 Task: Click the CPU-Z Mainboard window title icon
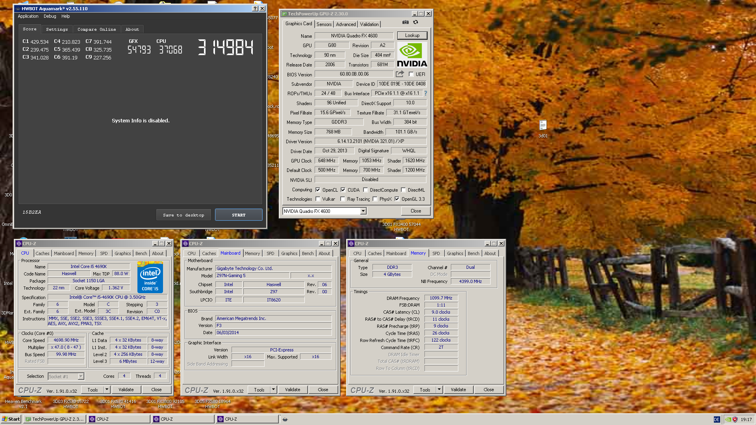click(185, 244)
